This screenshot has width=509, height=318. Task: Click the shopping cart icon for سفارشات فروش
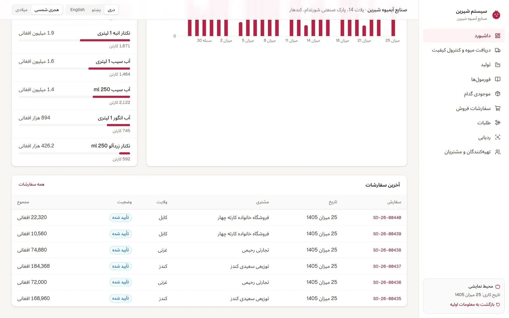498,108
